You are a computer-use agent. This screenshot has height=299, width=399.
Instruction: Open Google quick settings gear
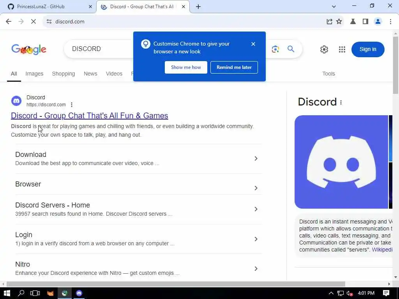[x=324, y=49]
